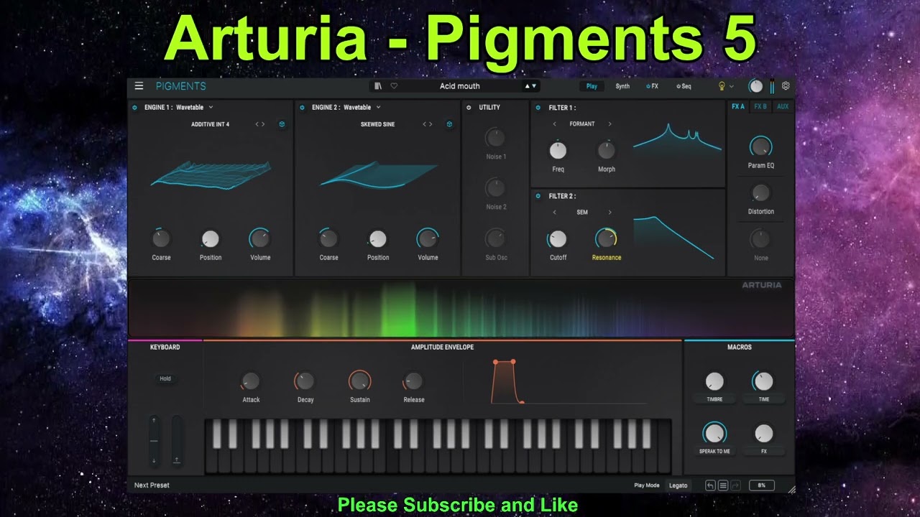Open the edit history list icon
Image resolution: width=920 pixels, height=517 pixels.
coord(723,485)
